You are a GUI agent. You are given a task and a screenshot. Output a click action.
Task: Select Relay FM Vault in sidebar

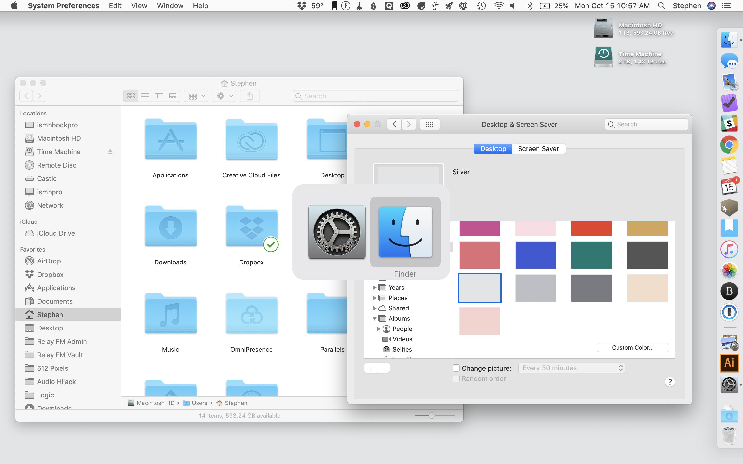(68, 355)
